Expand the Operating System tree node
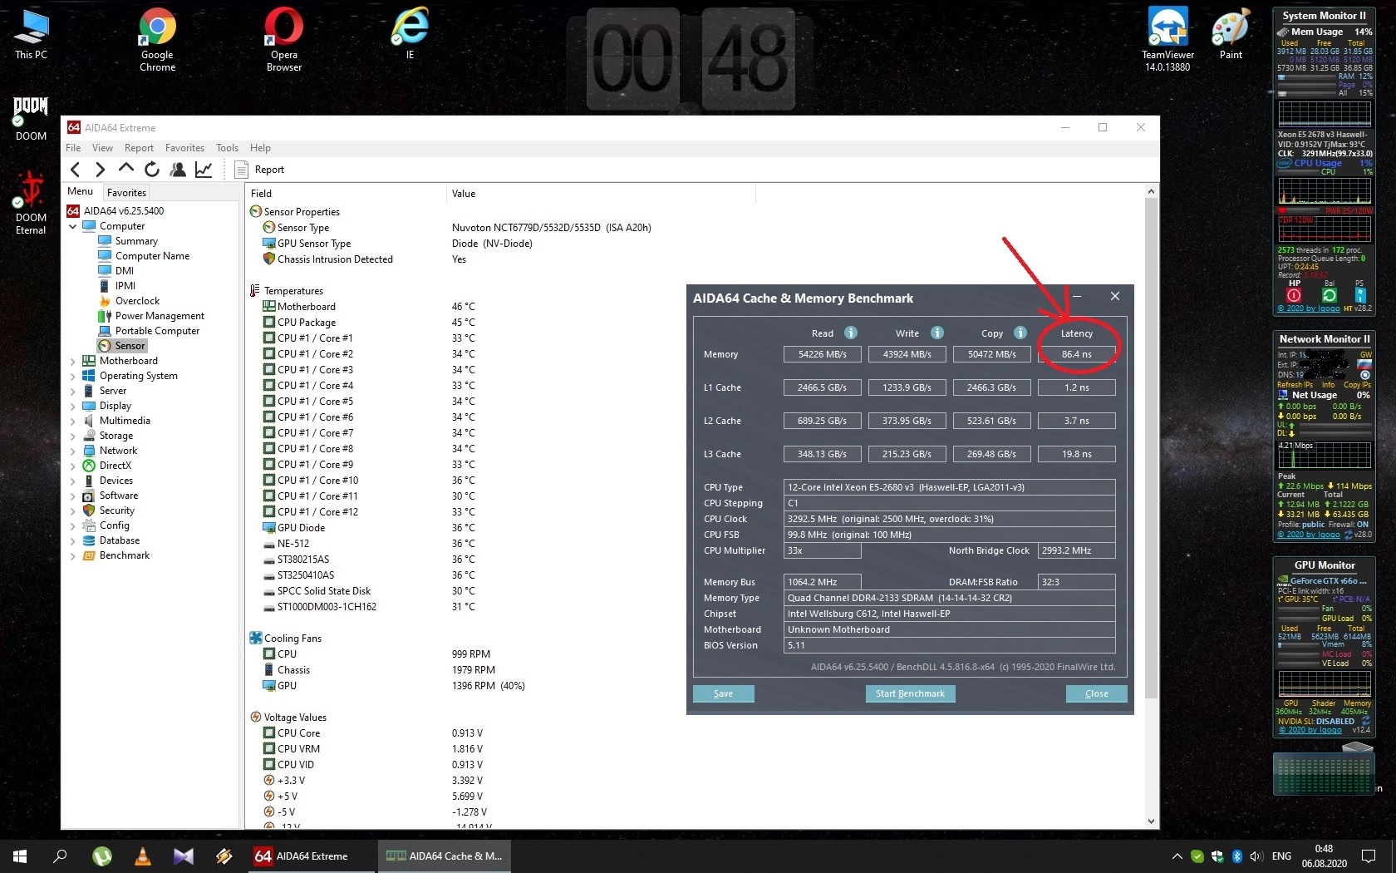The width and height of the screenshot is (1396, 873). coord(72,376)
